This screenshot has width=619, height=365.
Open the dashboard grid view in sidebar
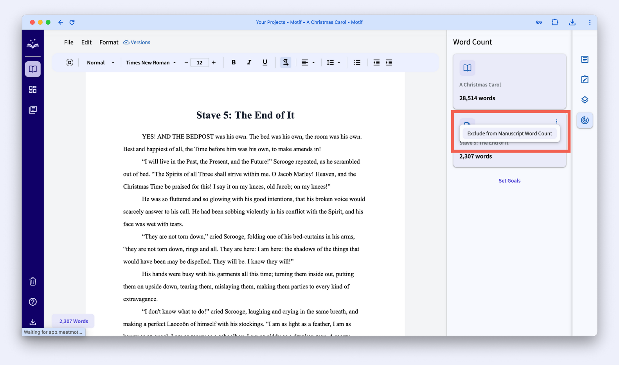point(33,89)
